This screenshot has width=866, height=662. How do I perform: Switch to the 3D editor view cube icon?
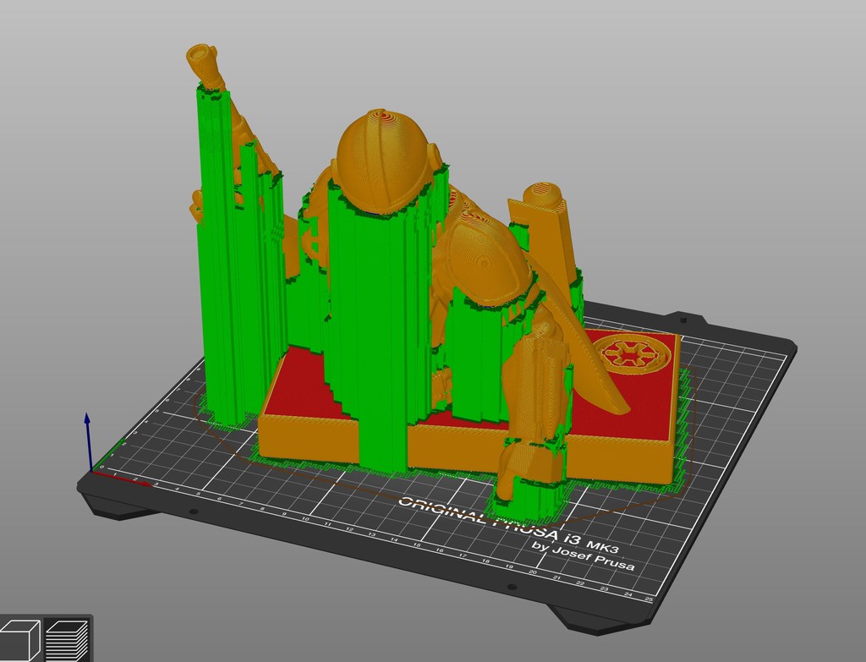point(20,641)
